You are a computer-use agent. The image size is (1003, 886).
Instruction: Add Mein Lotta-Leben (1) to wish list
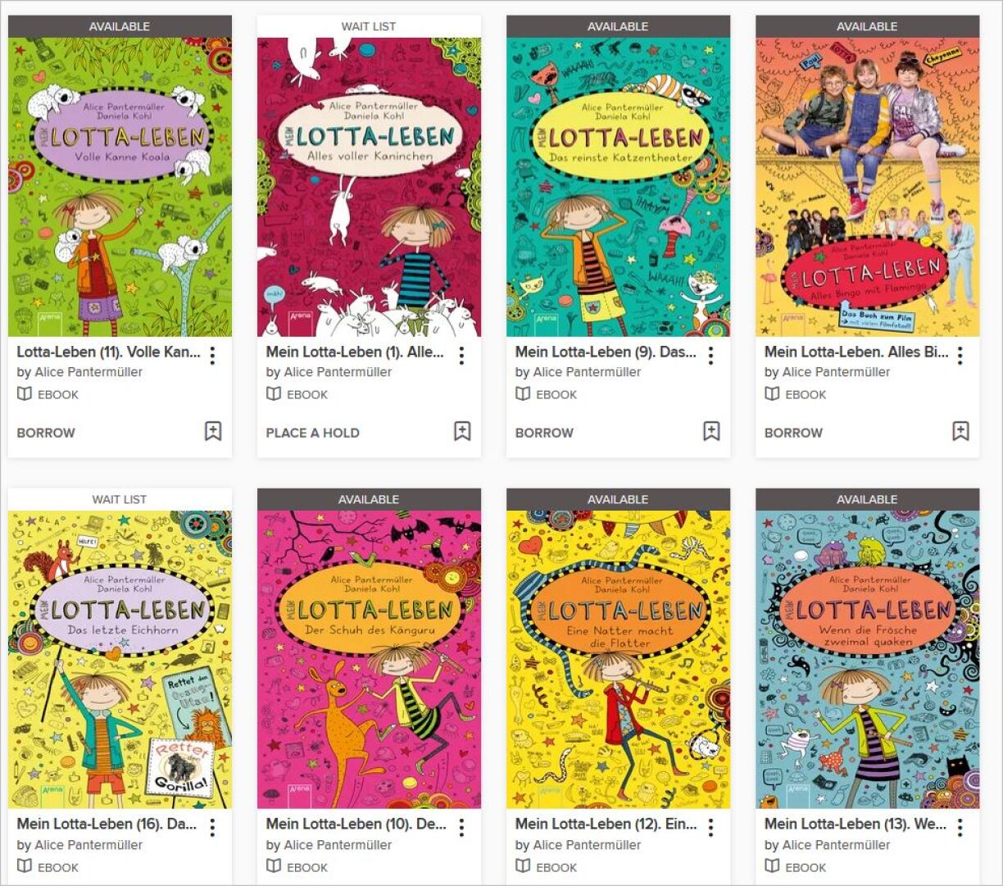[462, 431]
